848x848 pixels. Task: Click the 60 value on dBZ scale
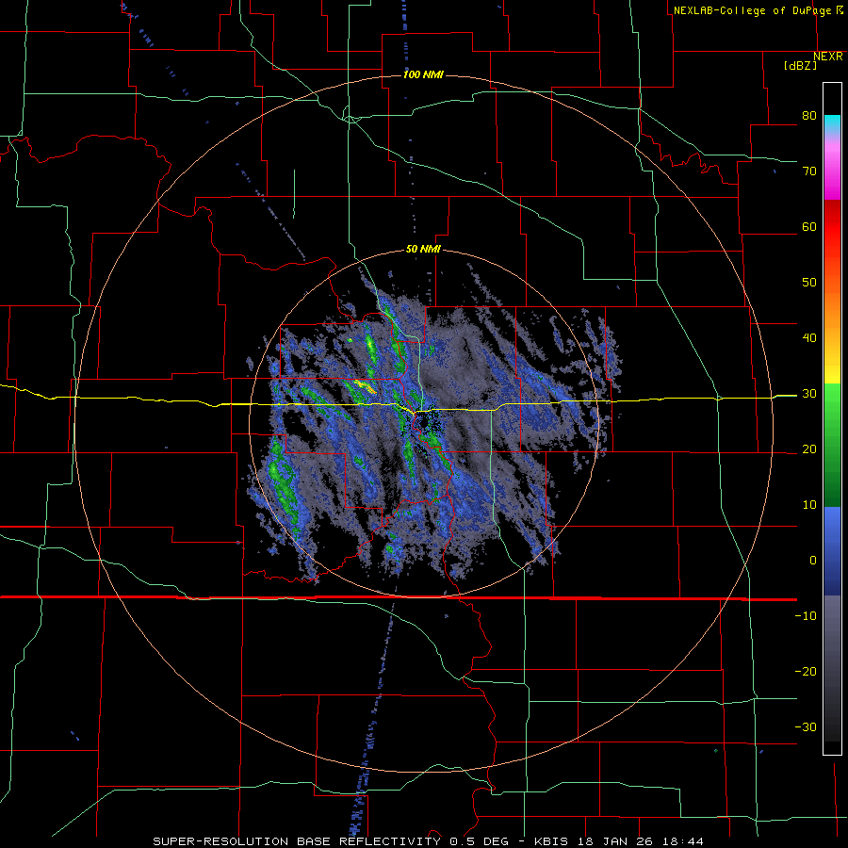(809, 226)
